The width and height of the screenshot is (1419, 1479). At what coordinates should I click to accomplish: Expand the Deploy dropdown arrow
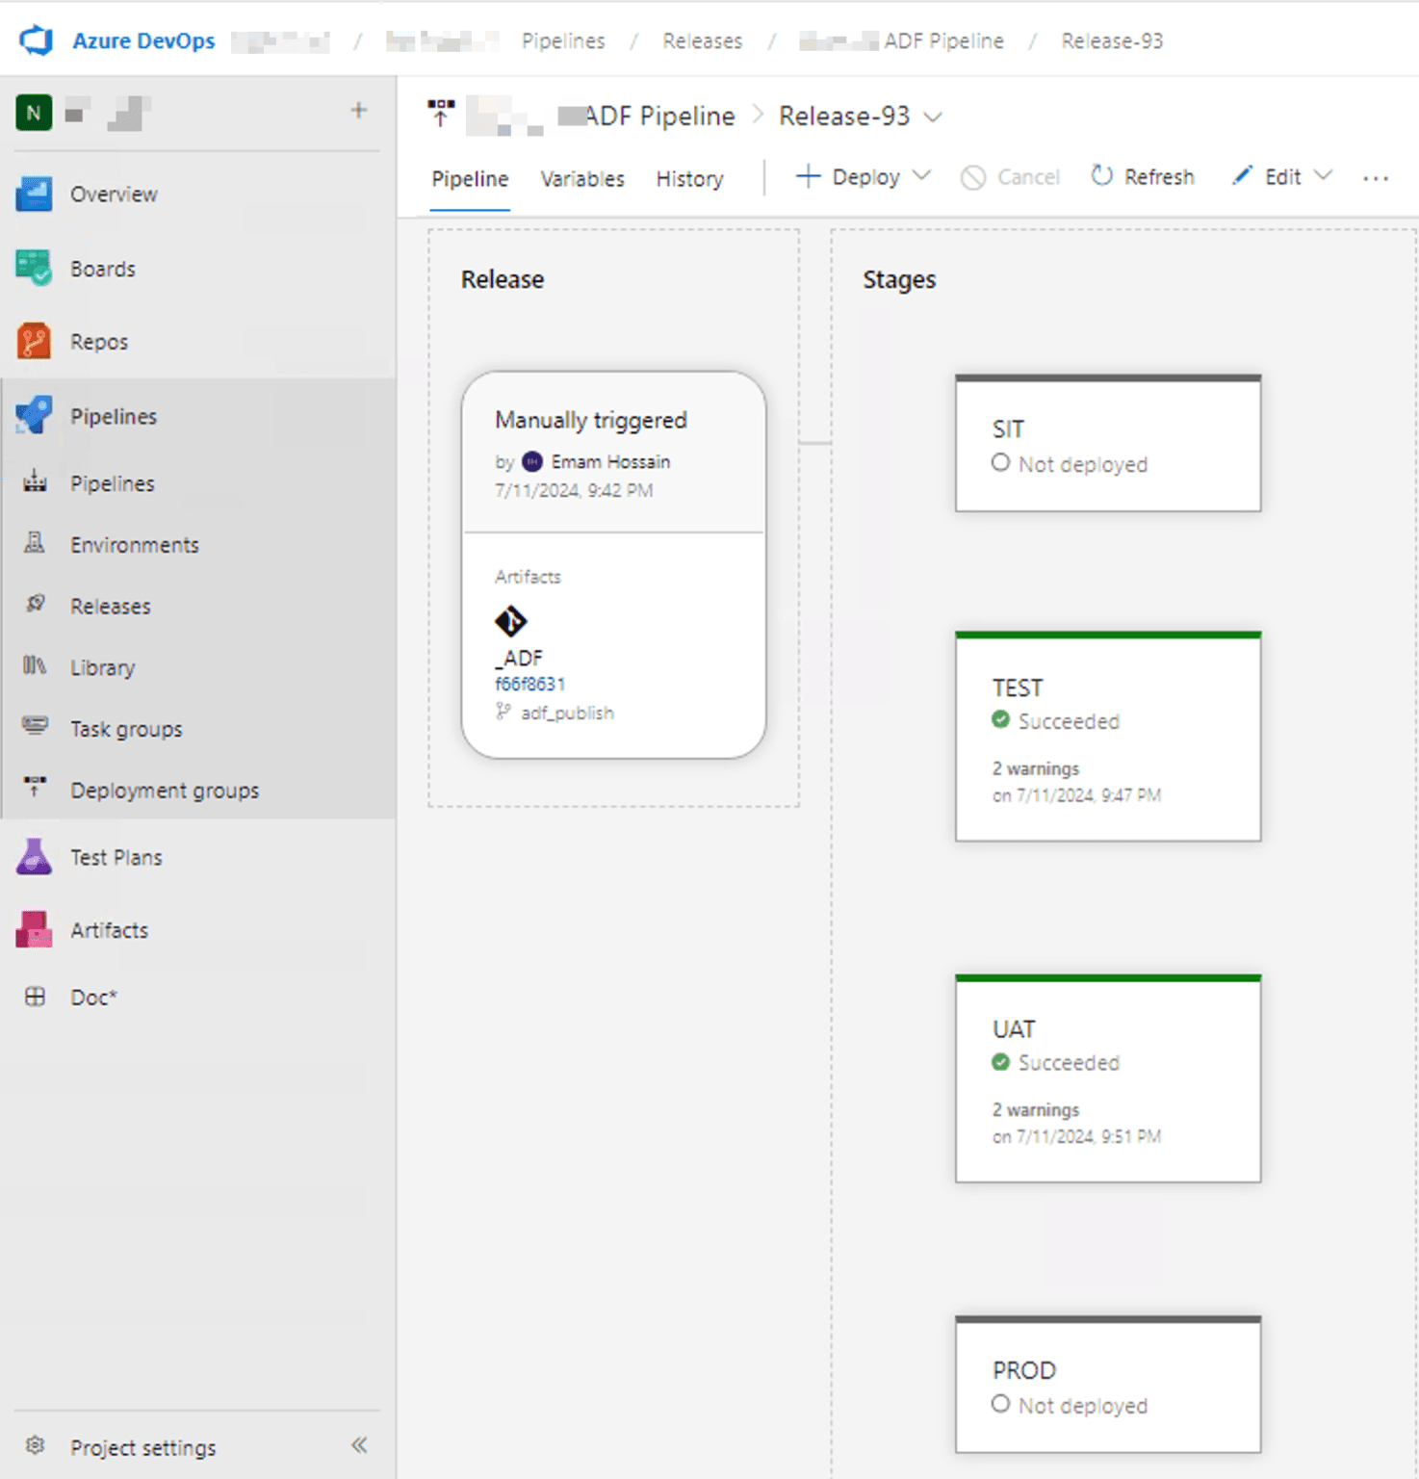[923, 177]
